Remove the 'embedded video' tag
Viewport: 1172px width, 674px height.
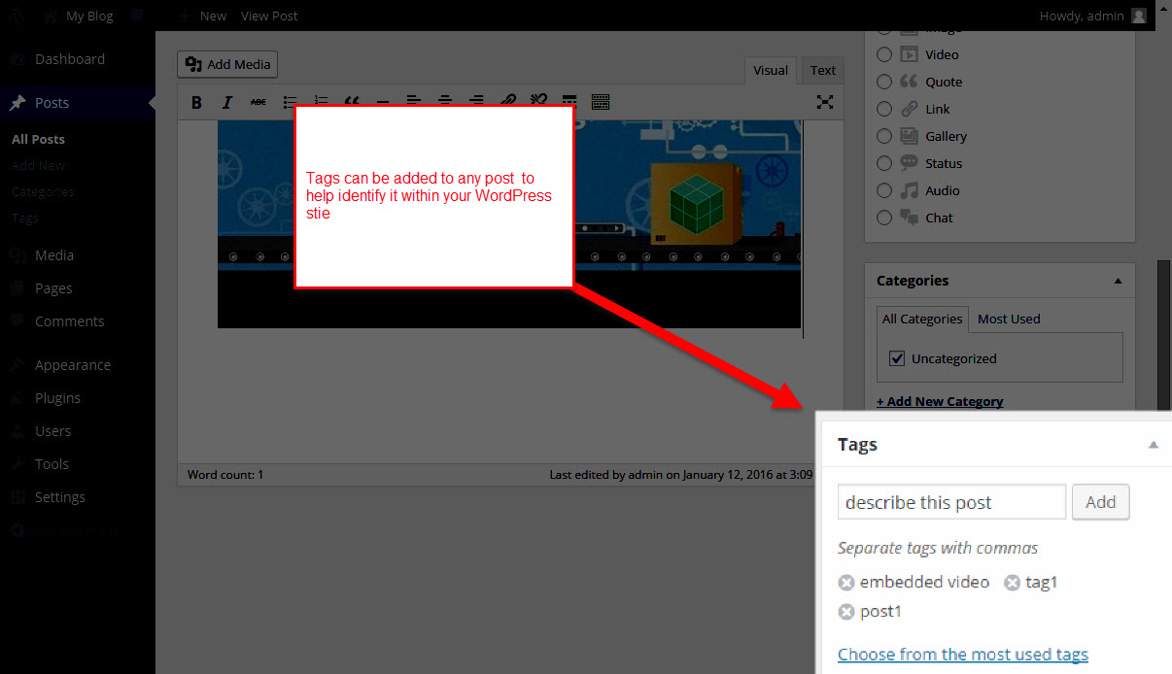(x=846, y=583)
